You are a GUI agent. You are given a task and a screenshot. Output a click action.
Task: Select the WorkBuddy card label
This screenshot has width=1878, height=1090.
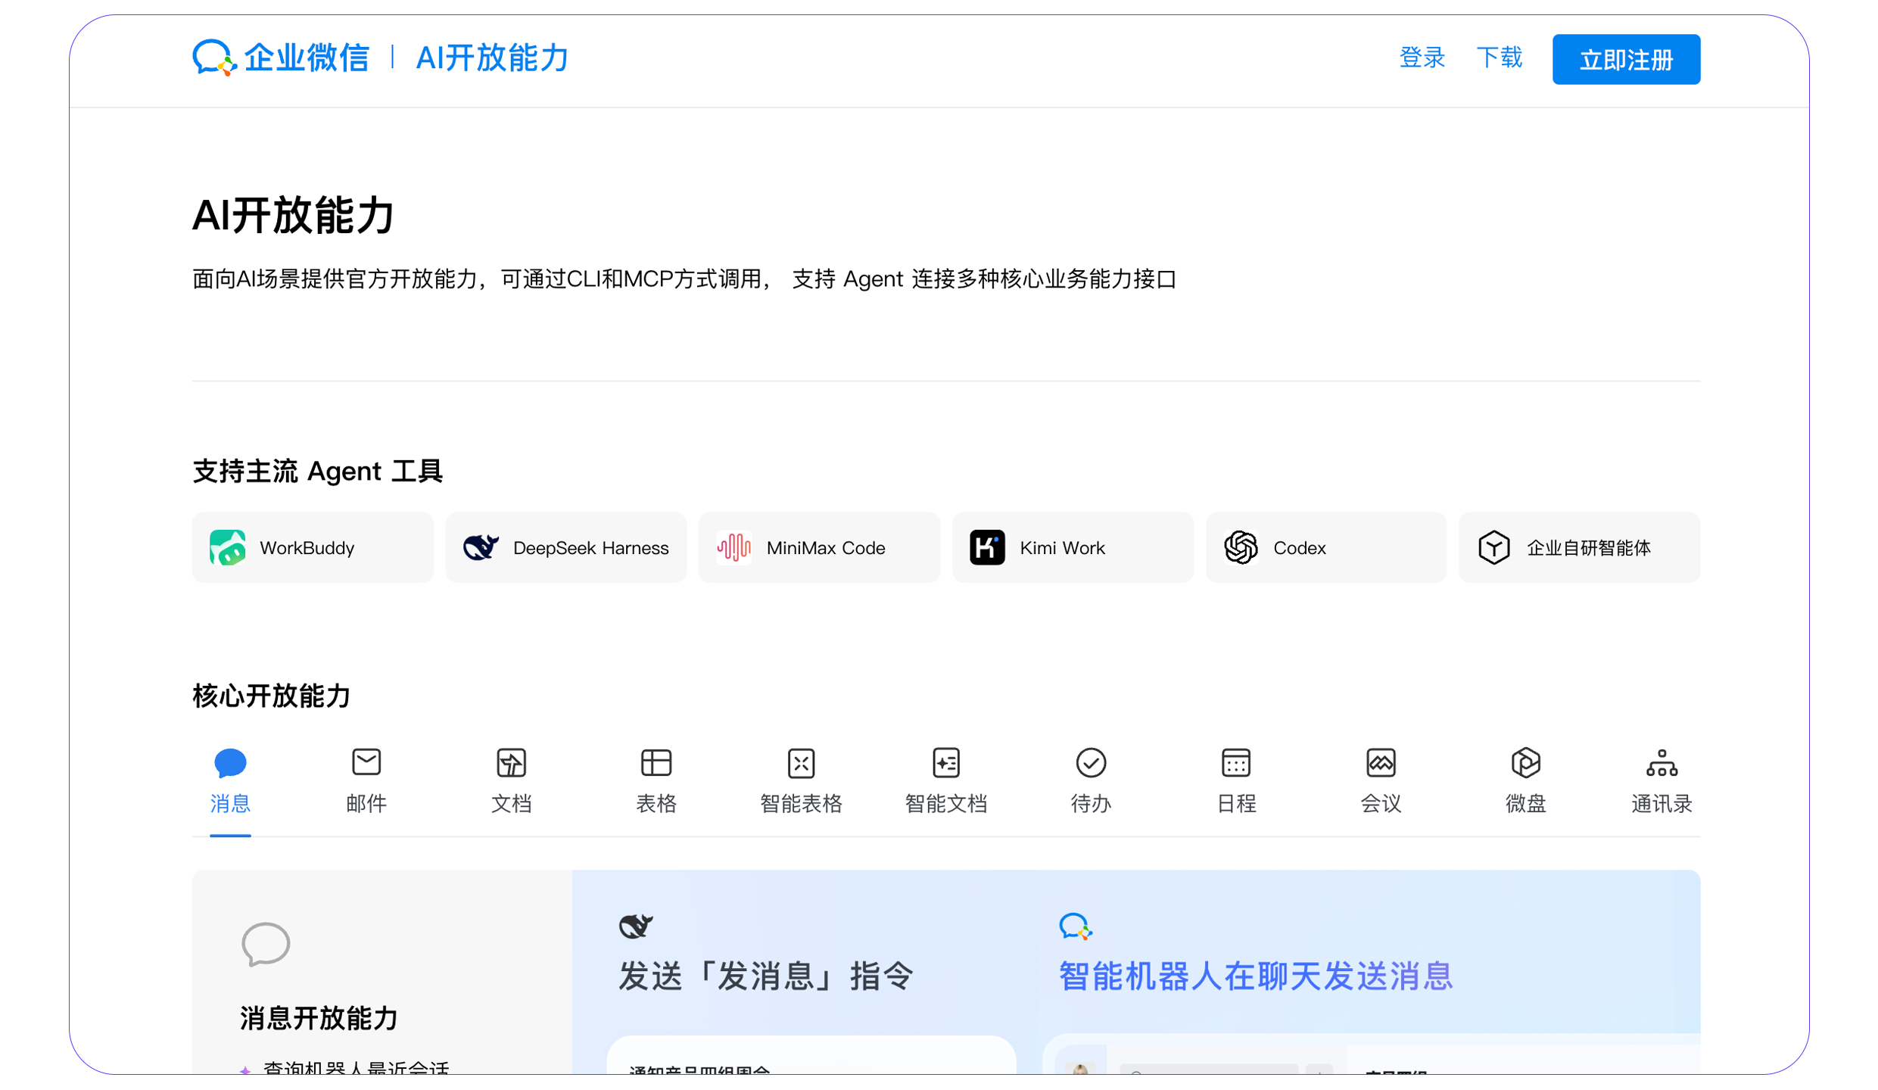(307, 547)
